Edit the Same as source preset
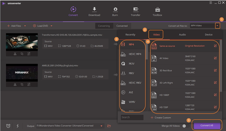The width and height of the screenshot is (226, 131). pos(215,46)
